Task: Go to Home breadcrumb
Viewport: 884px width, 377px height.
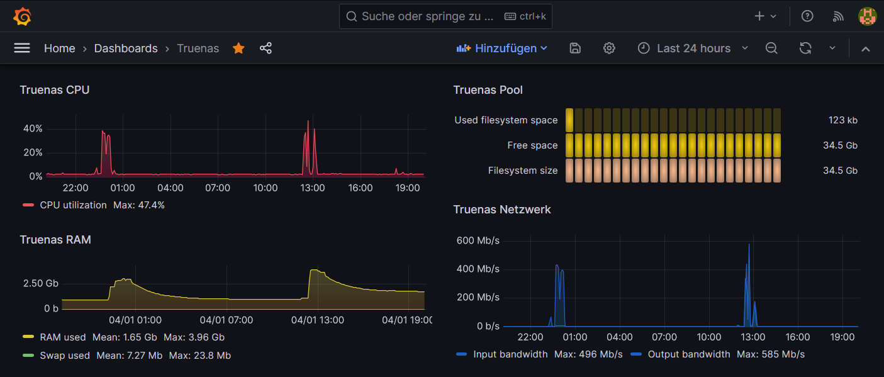Action: click(x=60, y=48)
